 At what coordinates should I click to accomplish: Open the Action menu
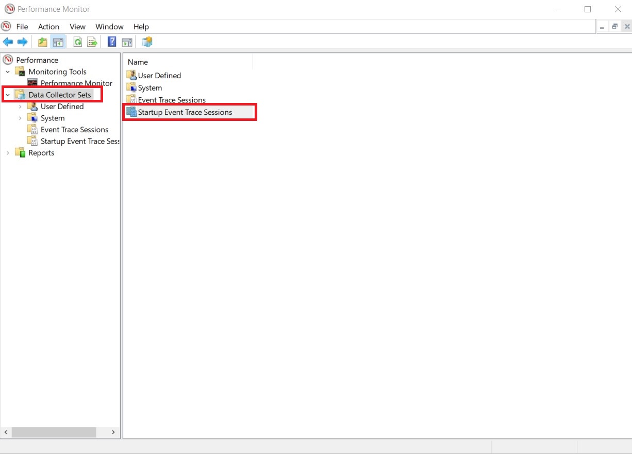pyautogui.click(x=48, y=27)
